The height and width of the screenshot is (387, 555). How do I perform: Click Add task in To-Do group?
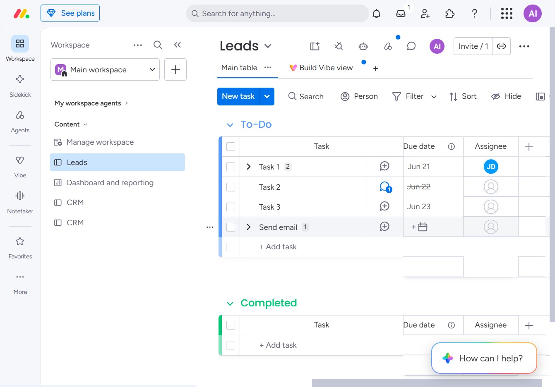tap(278, 247)
